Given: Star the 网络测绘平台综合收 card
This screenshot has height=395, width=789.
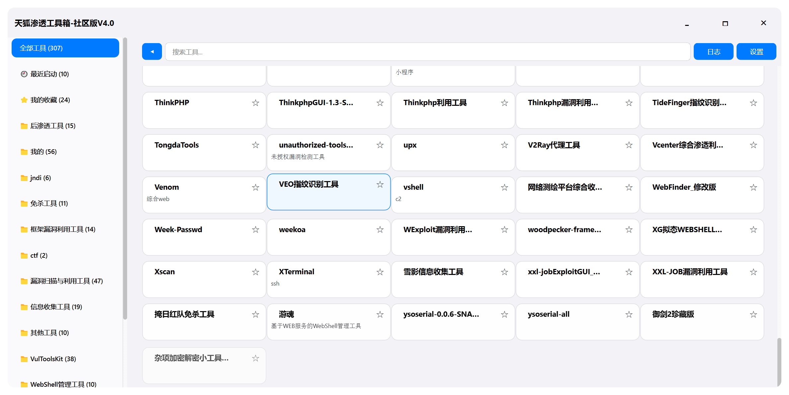Looking at the screenshot, I should click(629, 187).
